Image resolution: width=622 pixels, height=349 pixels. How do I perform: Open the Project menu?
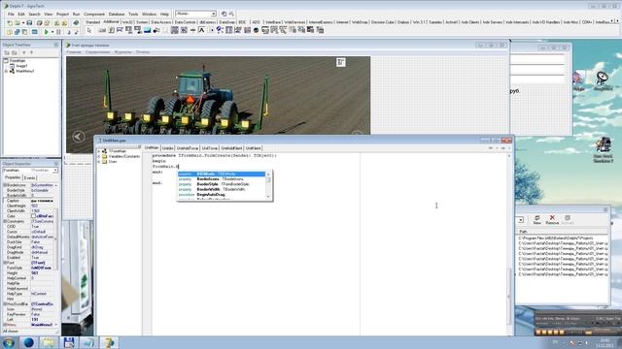click(x=62, y=14)
